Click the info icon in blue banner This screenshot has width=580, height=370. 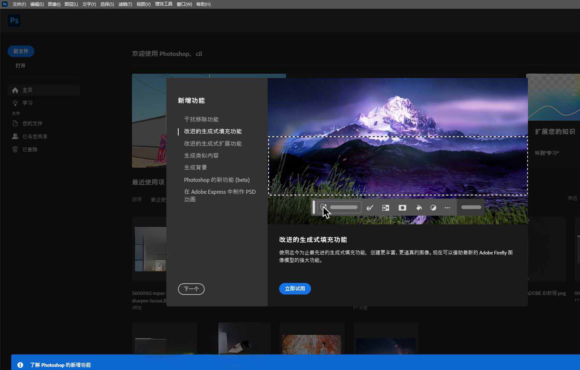click(20, 365)
